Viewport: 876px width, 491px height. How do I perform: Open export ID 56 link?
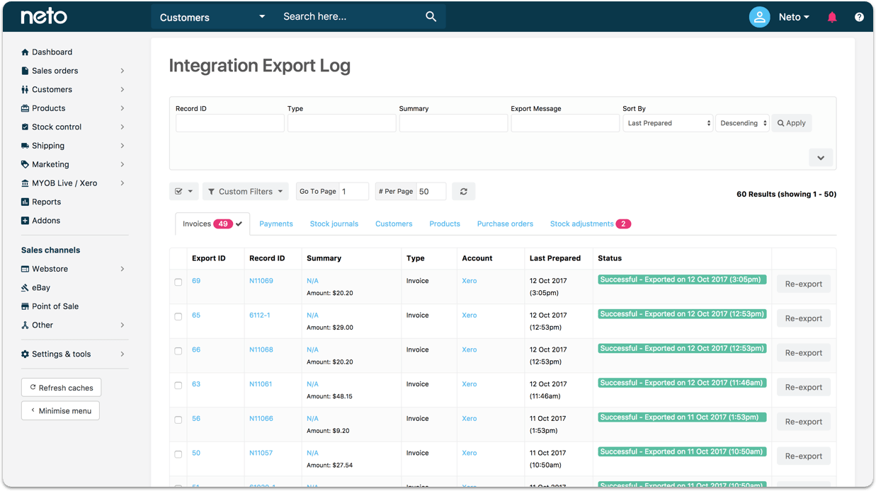coord(196,419)
